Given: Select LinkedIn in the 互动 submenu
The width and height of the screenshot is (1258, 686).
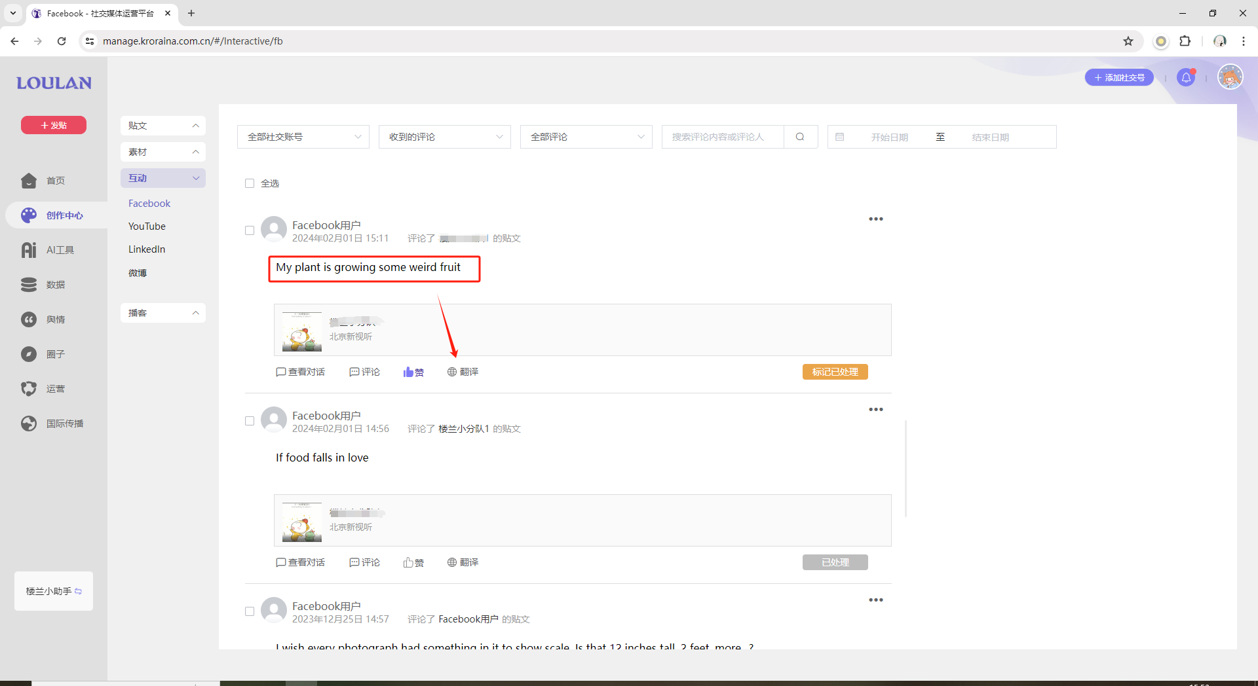Looking at the screenshot, I should 147,249.
